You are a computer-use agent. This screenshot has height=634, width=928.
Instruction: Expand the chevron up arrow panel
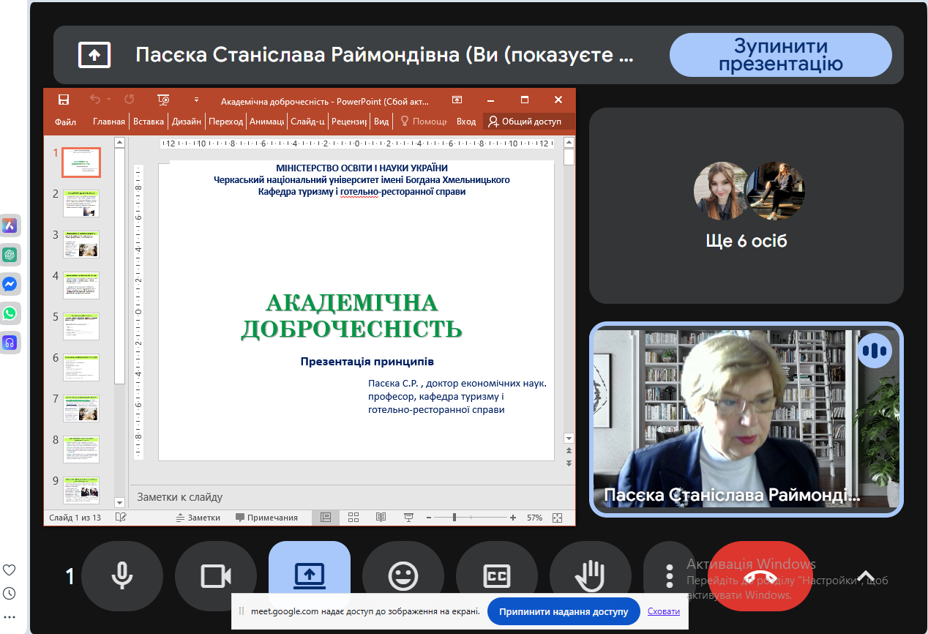click(866, 576)
